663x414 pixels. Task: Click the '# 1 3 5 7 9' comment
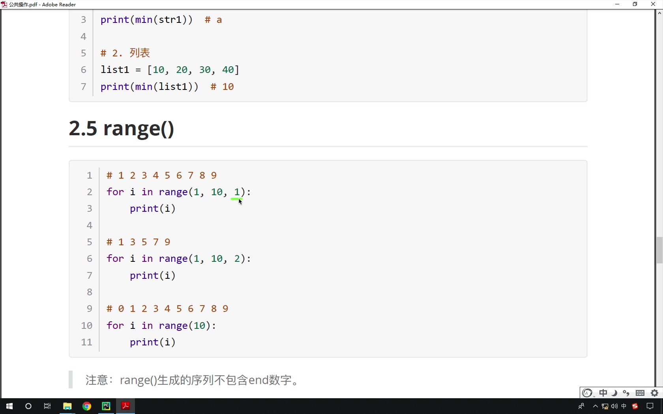pos(139,242)
